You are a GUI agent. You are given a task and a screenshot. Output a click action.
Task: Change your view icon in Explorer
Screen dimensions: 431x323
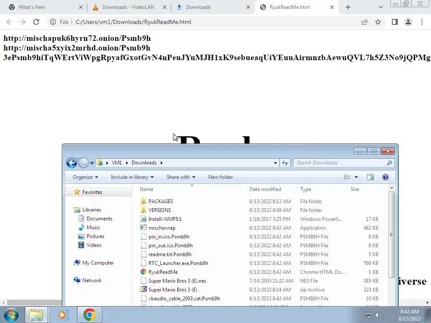click(x=347, y=177)
